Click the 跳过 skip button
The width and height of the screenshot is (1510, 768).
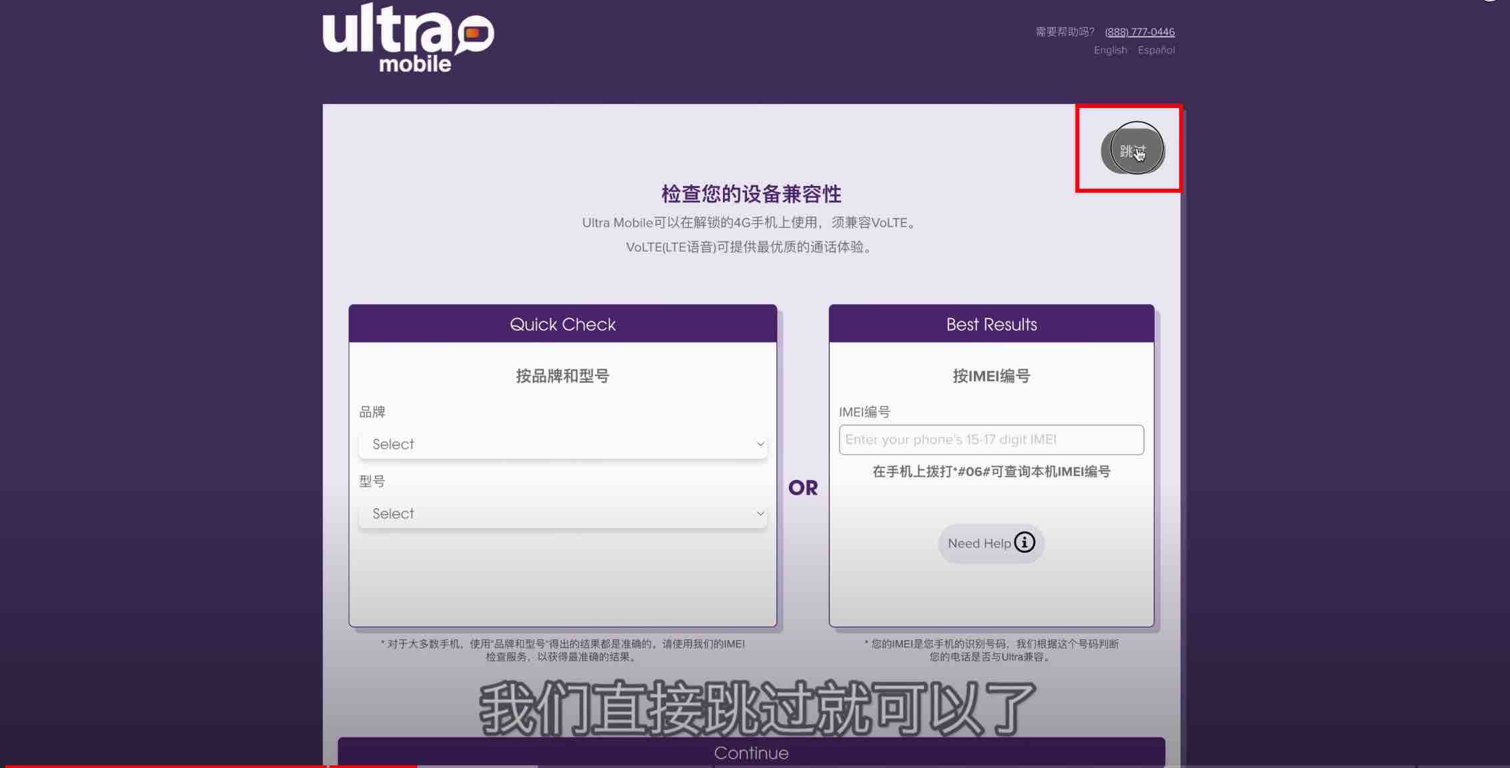tap(1132, 151)
